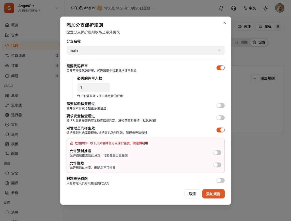Click the 概览 home icon
This screenshot has height=221, width=291.
(x=7, y=25)
